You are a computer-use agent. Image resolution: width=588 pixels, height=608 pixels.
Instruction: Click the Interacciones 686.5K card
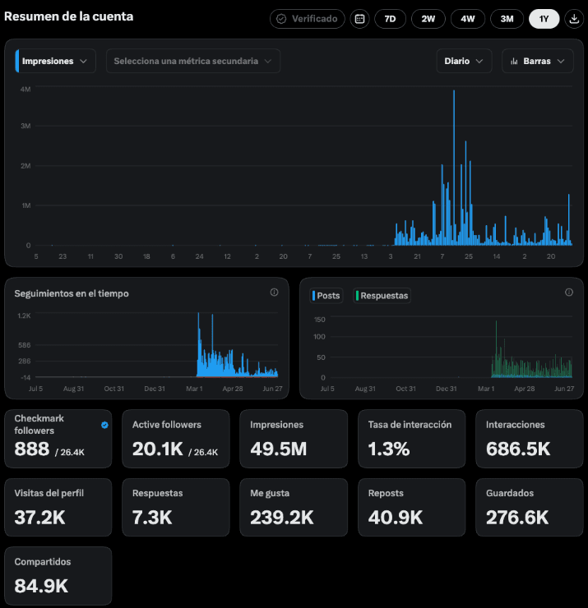530,439
